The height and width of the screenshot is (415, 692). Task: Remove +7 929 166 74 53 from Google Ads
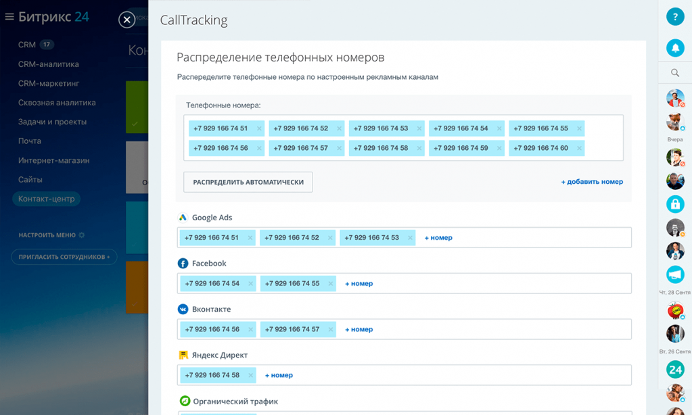(410, 238)
